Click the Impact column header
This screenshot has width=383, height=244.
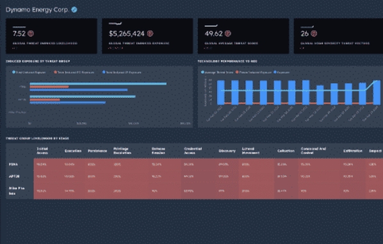pyautogui.click(x=375, y=151)
